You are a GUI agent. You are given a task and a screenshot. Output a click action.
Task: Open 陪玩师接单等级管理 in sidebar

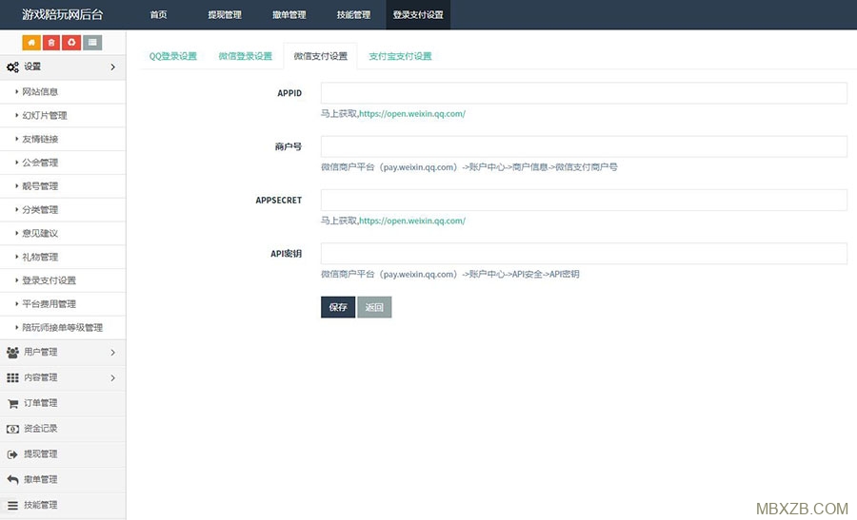tap(63, 327)
